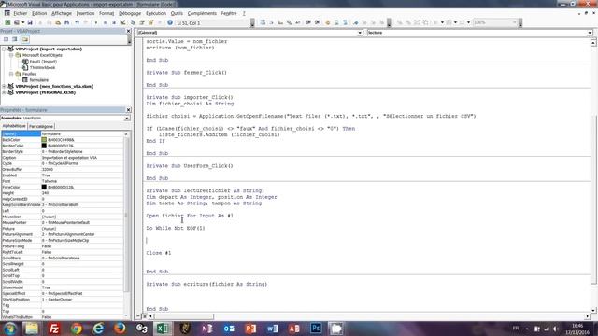The image size is (598, 336).
Task: Run the macro with the play icon
Action: 96,22
